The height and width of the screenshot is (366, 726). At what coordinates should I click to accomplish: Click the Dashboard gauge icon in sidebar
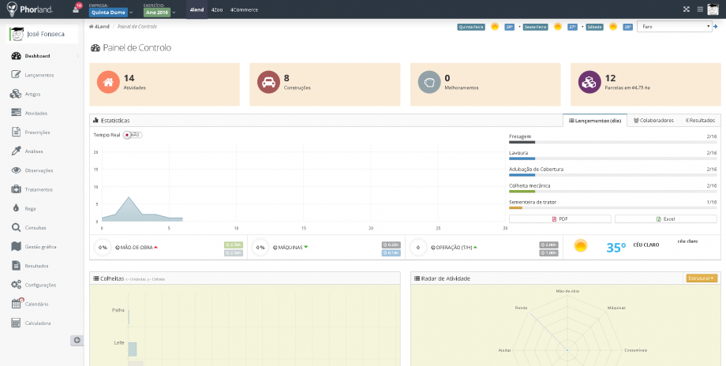tap(17, 56)
